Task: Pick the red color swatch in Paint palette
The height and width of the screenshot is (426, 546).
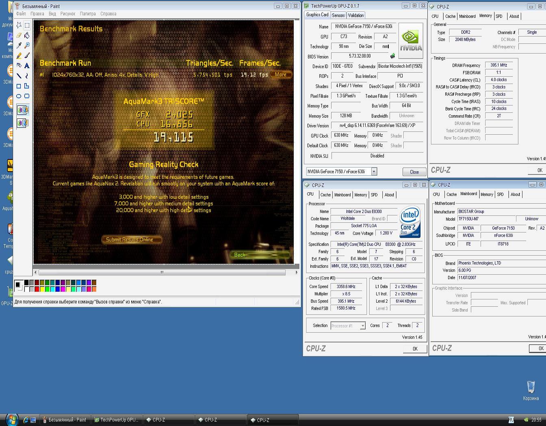Action: (37, 289)
